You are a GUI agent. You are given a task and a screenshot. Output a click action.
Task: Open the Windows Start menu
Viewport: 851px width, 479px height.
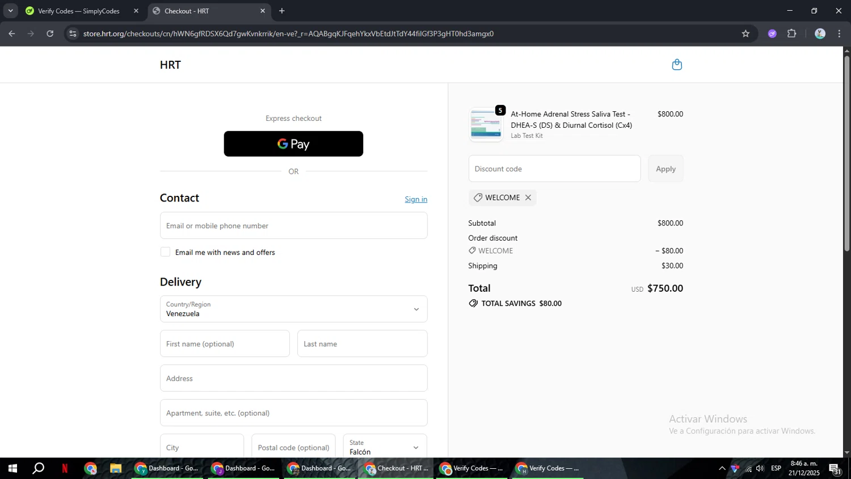(12, 468)
